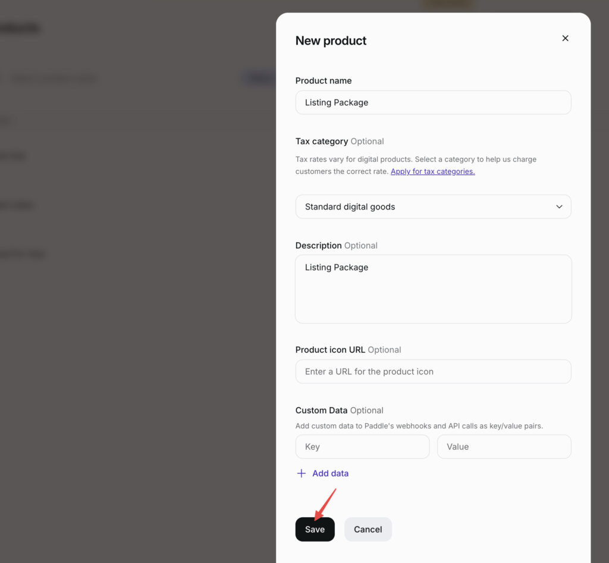Close the New product dialog with X

565,38
